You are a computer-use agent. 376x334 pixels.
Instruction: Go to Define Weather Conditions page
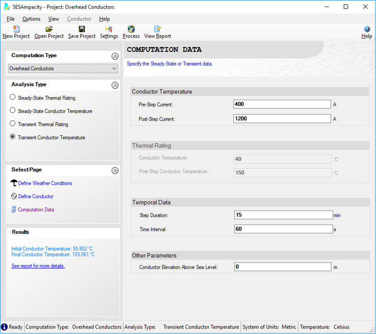[45, 183]
